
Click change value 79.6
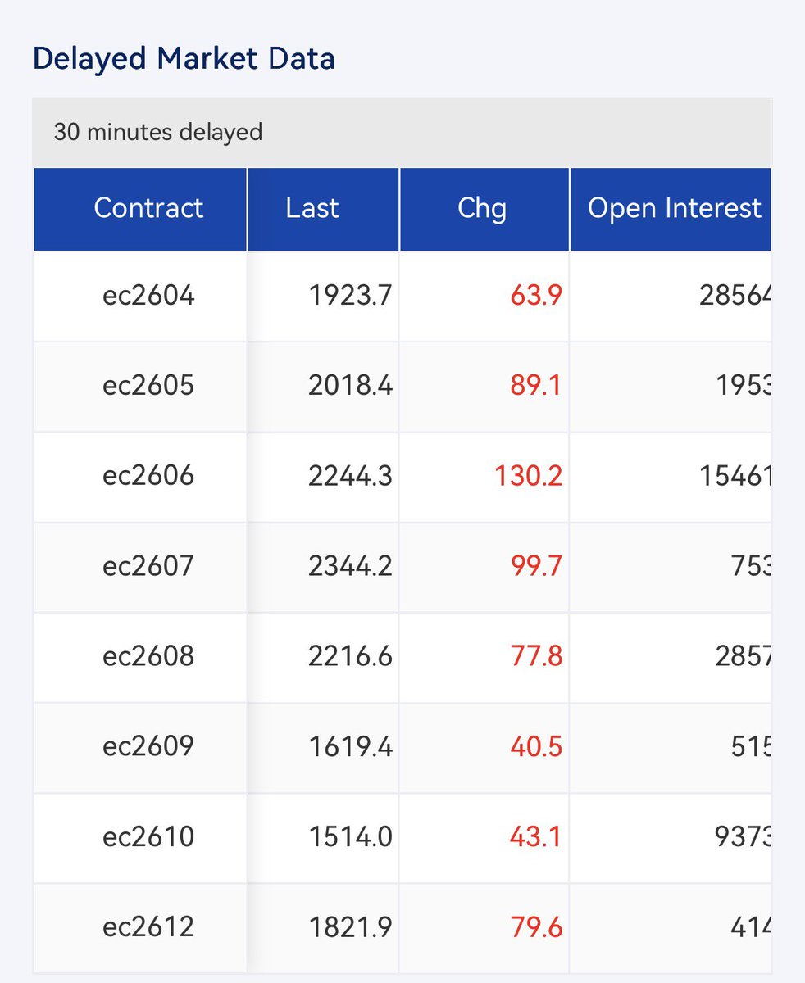536,927
